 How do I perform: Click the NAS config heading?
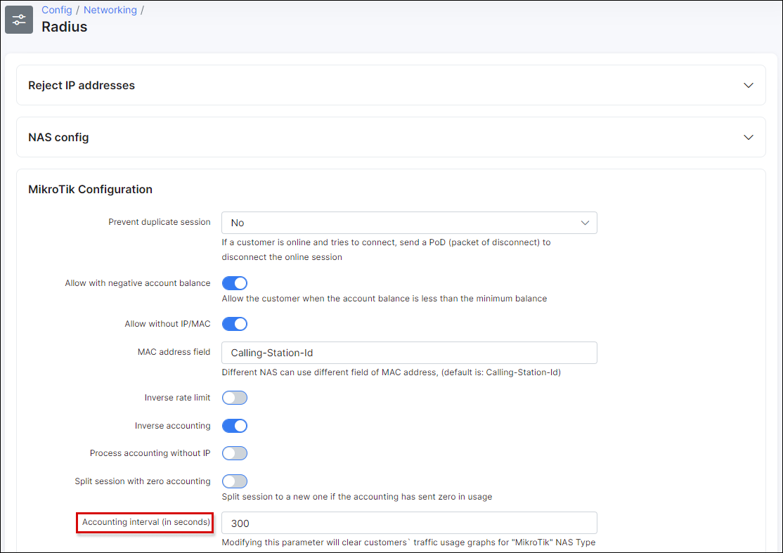tap(58, 137)
